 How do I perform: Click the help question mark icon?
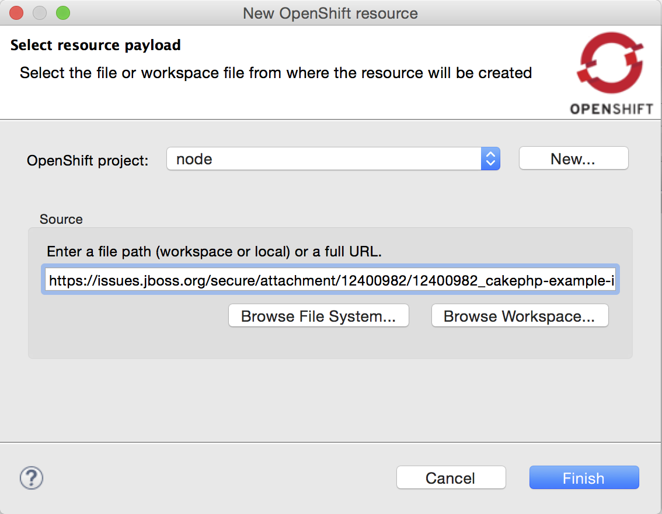coord(32,478)
